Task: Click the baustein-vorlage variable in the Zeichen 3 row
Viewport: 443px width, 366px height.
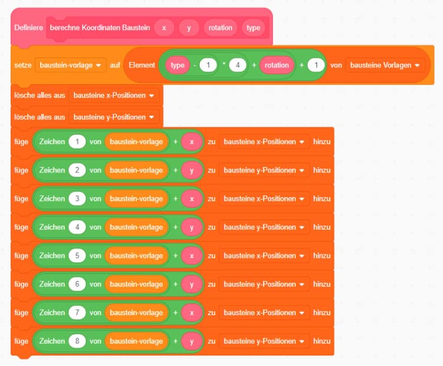Action: pyautogui.click(x=136, y=199)
